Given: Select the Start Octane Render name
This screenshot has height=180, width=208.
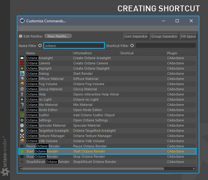Looking at the screenshot, I should pyautogui.click(x=42, y=151).
